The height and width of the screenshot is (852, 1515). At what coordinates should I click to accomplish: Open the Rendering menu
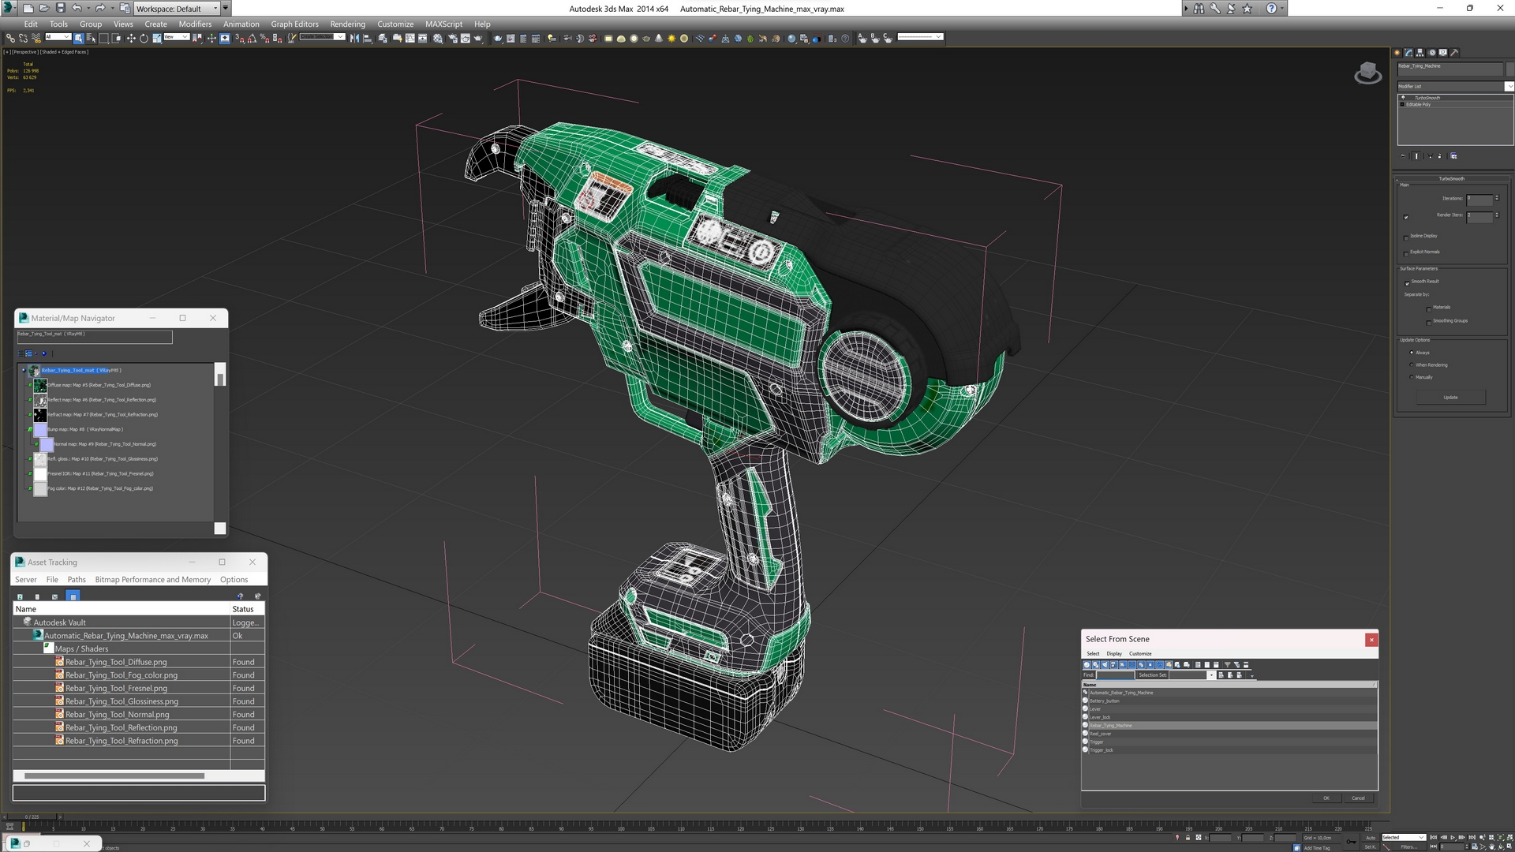point(347,24)
